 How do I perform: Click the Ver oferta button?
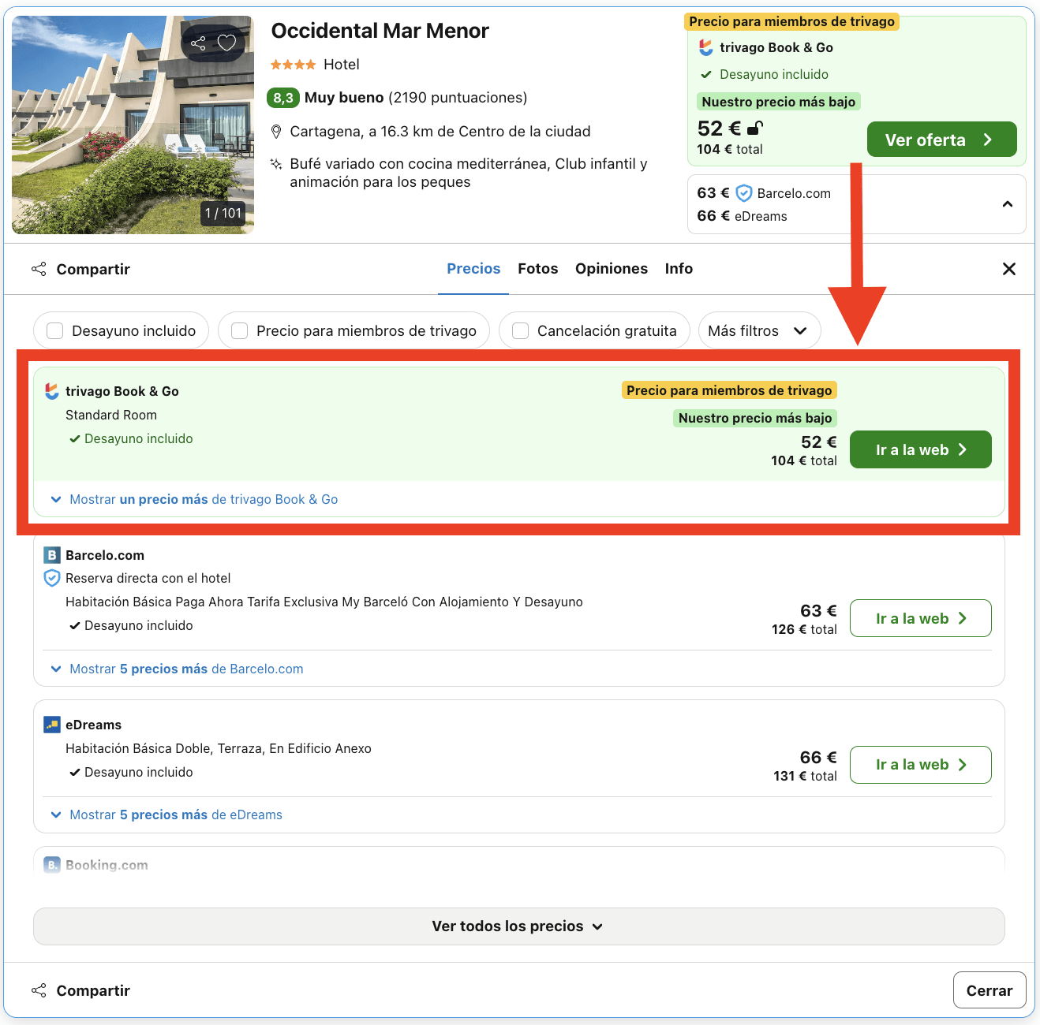(x=941, y=140)
